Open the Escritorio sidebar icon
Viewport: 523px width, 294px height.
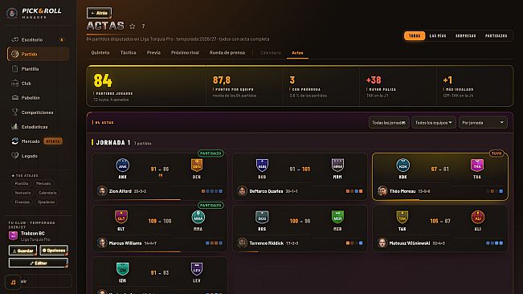[x=15, y=39]
